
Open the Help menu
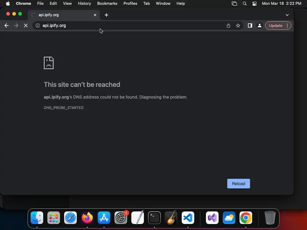point(180,4)
